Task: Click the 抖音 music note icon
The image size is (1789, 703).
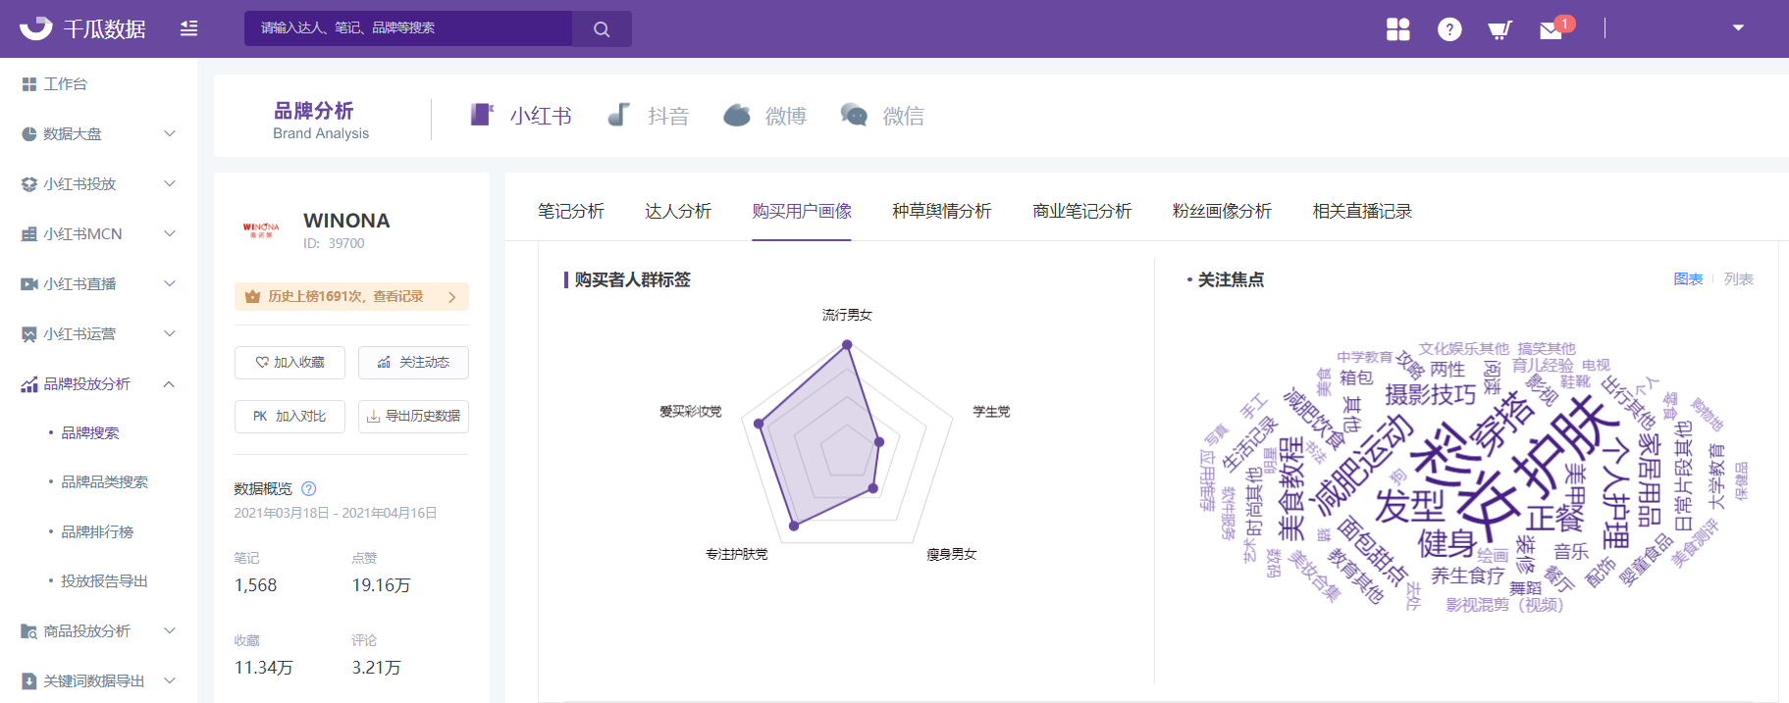Action: [618, 115]
